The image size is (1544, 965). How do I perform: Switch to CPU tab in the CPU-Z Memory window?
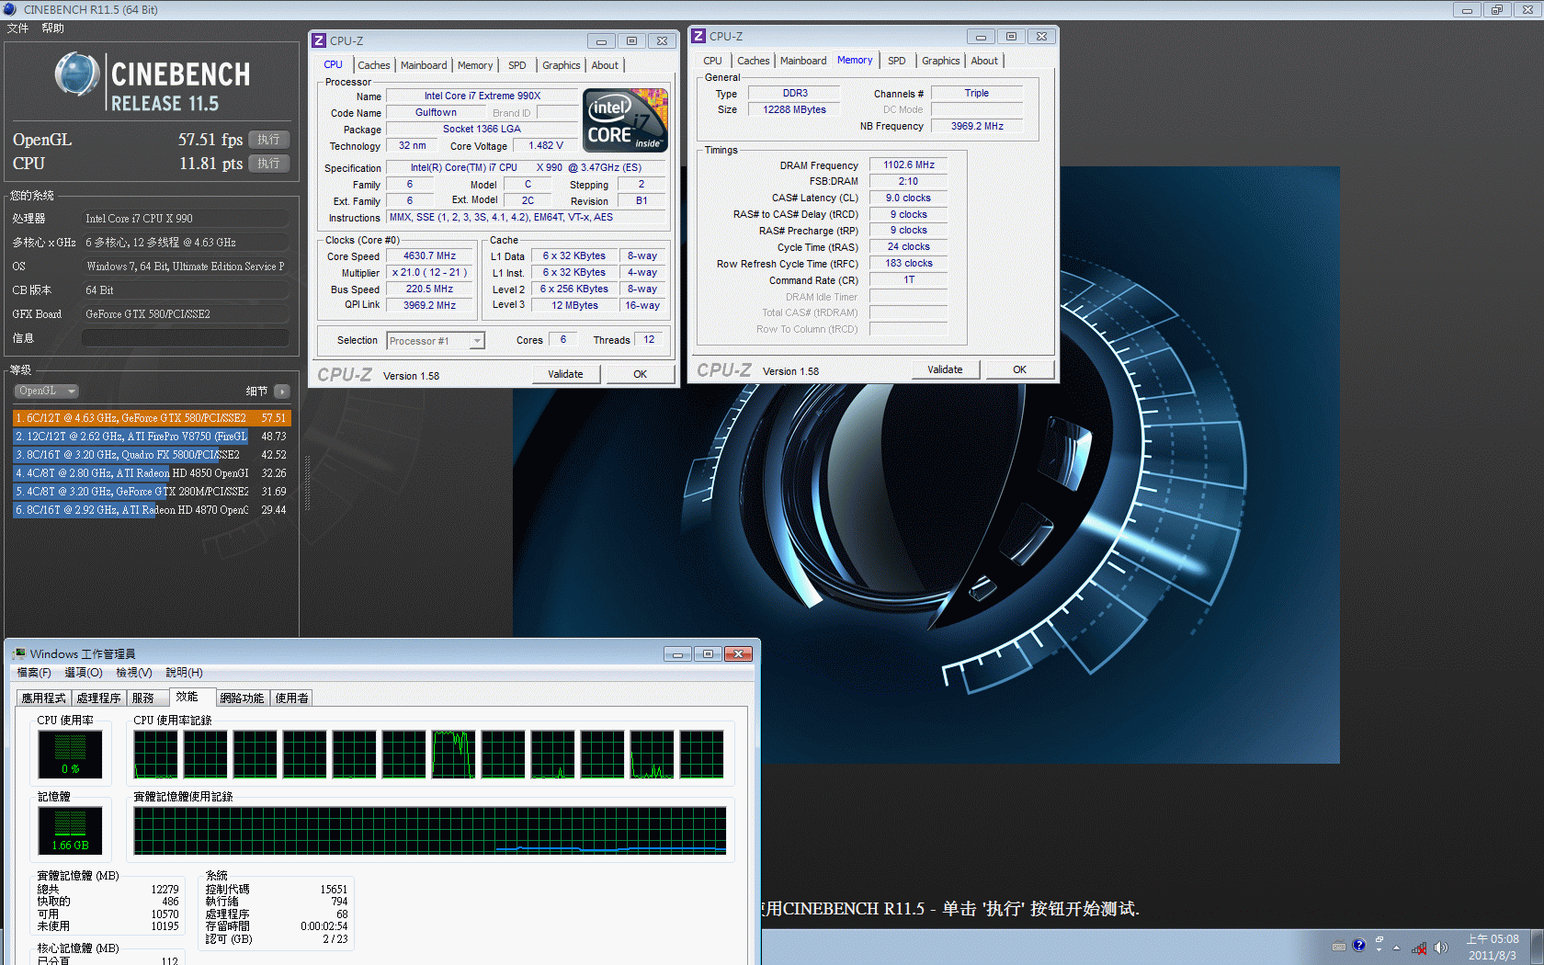[712, 61]
